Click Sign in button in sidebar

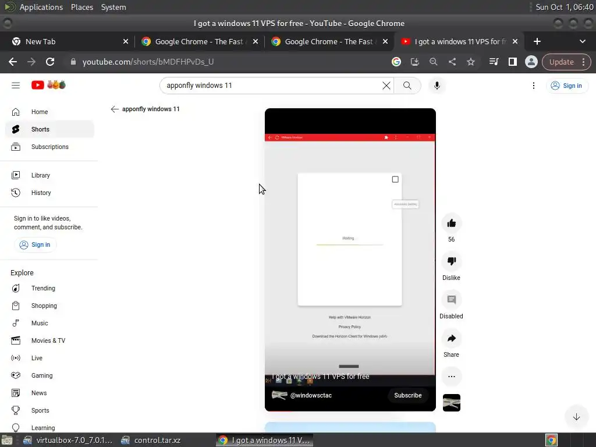[36, 245]
